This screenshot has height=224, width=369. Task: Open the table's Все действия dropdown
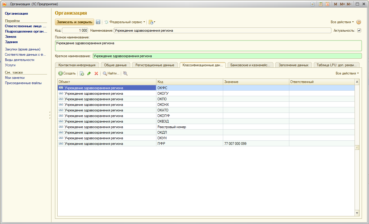(x=347, y=73)
